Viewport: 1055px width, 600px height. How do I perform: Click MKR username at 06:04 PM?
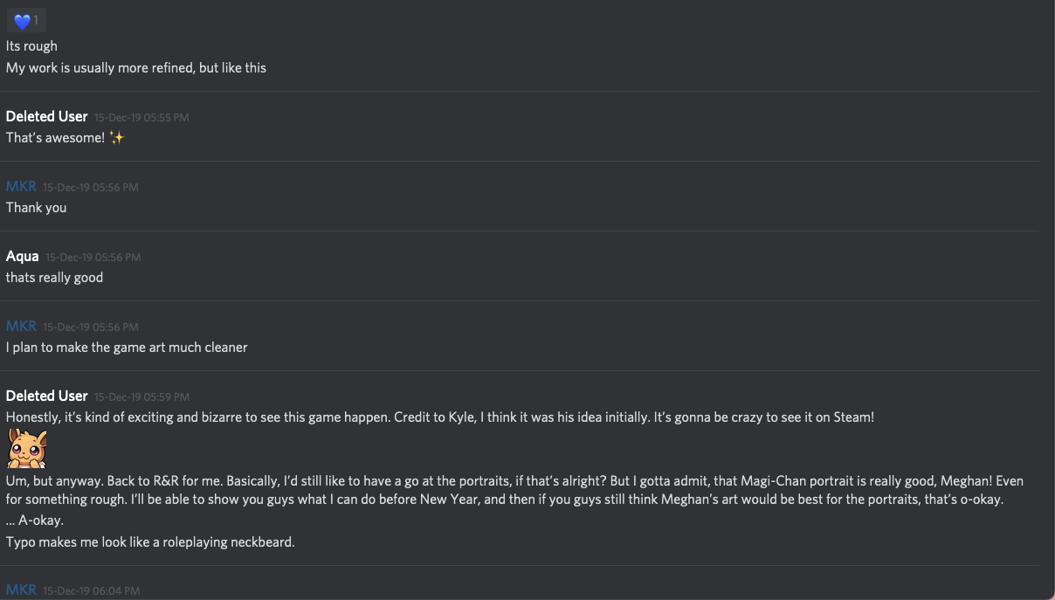21,590
